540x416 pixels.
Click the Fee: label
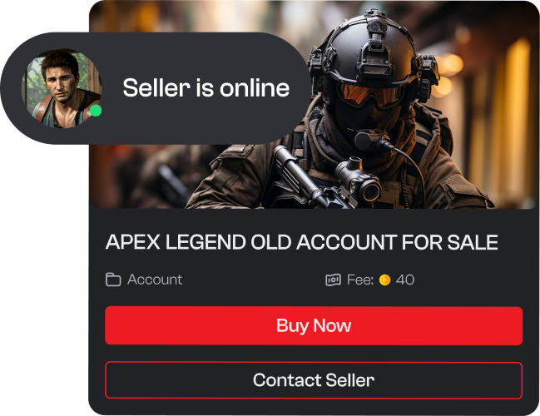(x=360, y=280)
